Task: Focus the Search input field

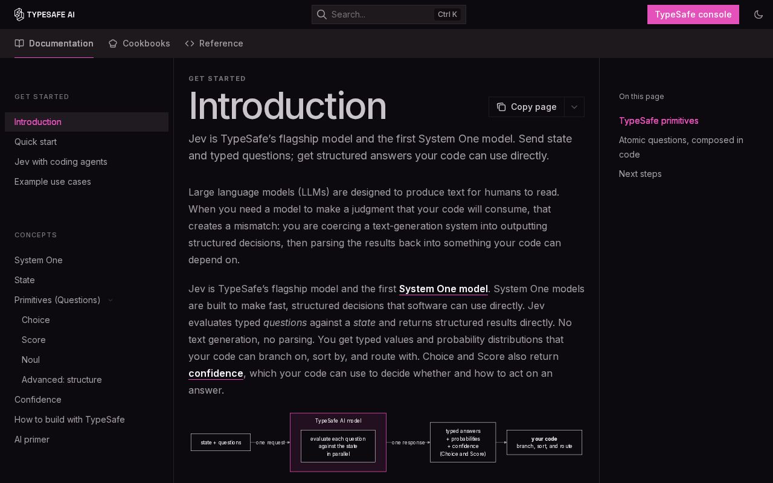Action: coord(389,14)
